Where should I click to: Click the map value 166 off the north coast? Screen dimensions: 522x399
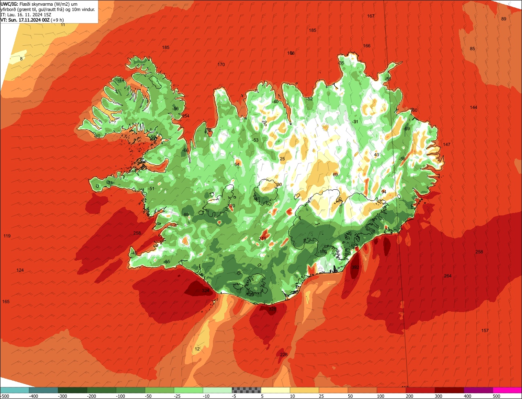point(367,46)
